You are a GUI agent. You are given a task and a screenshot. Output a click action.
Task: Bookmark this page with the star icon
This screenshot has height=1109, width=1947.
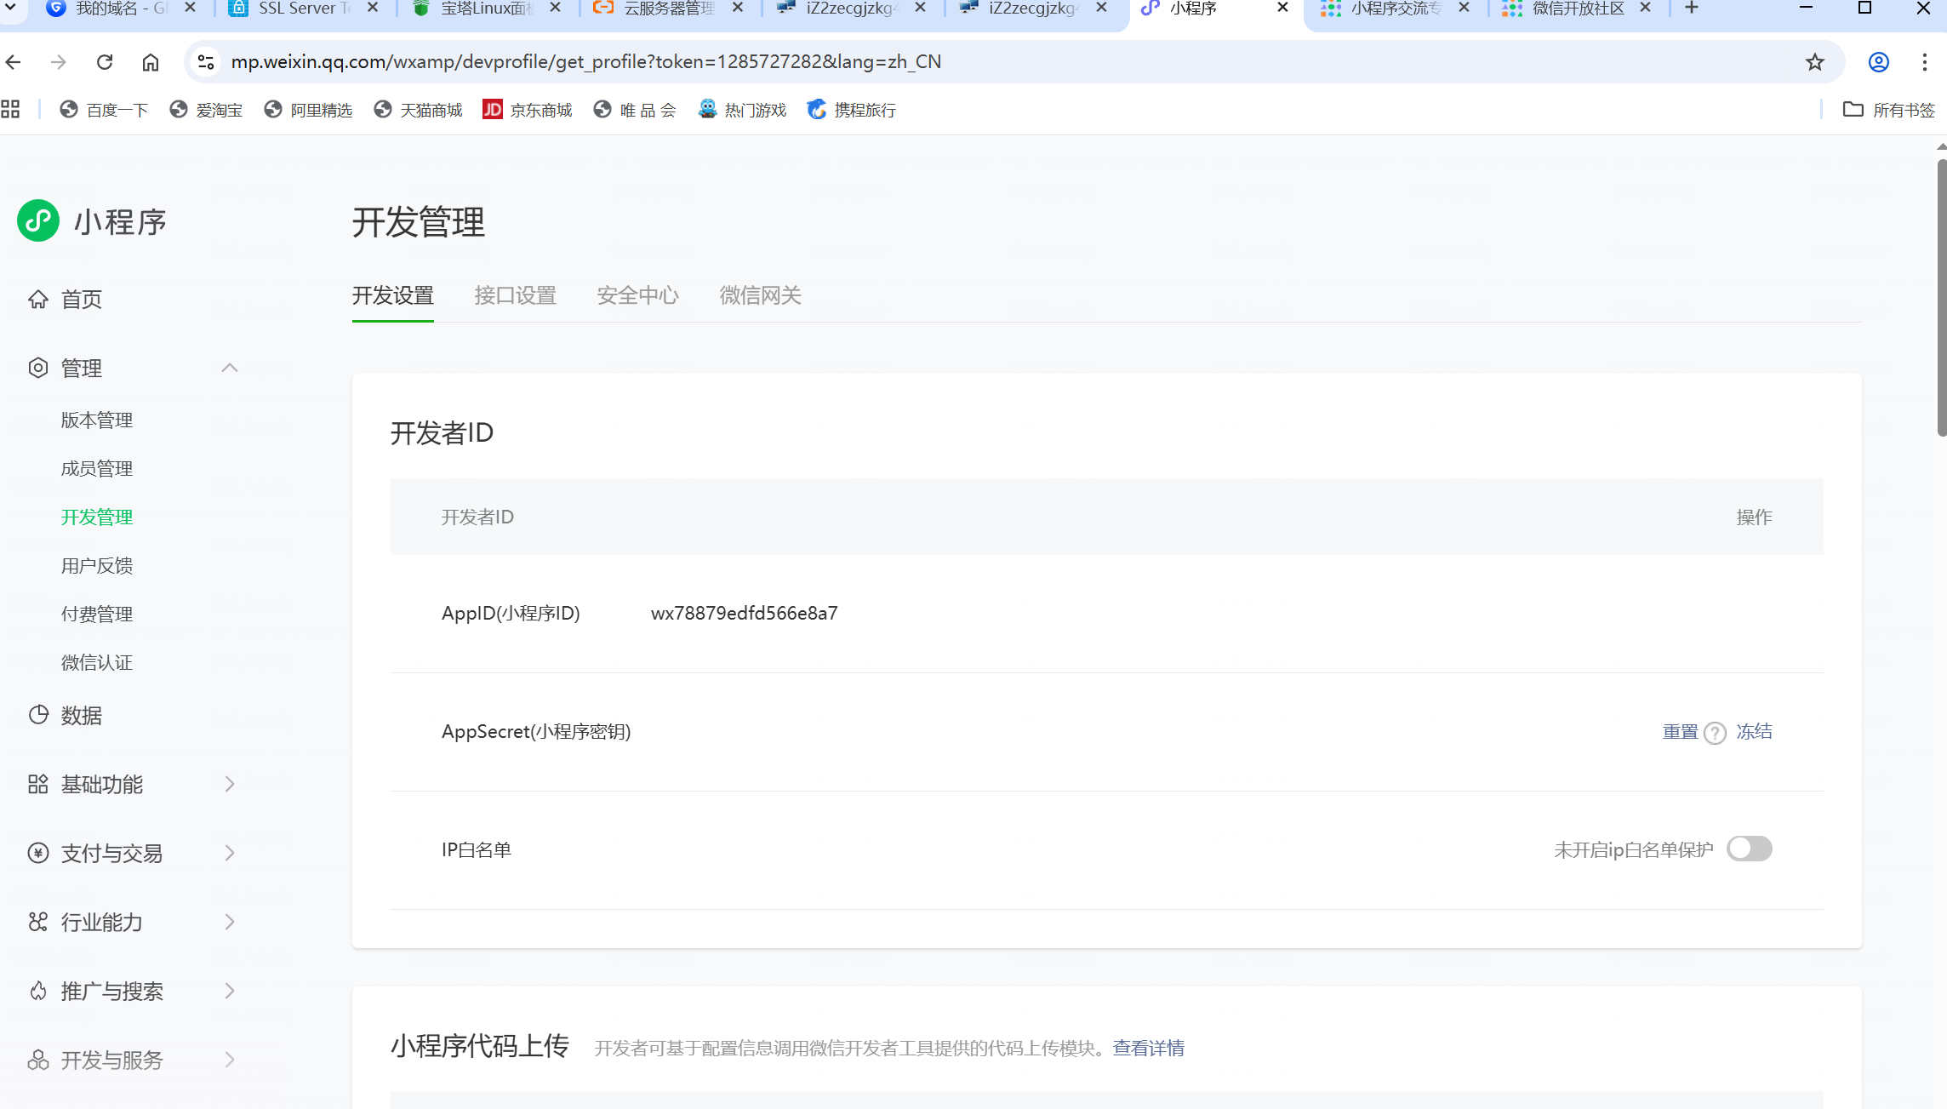(x=1815, y=62)
